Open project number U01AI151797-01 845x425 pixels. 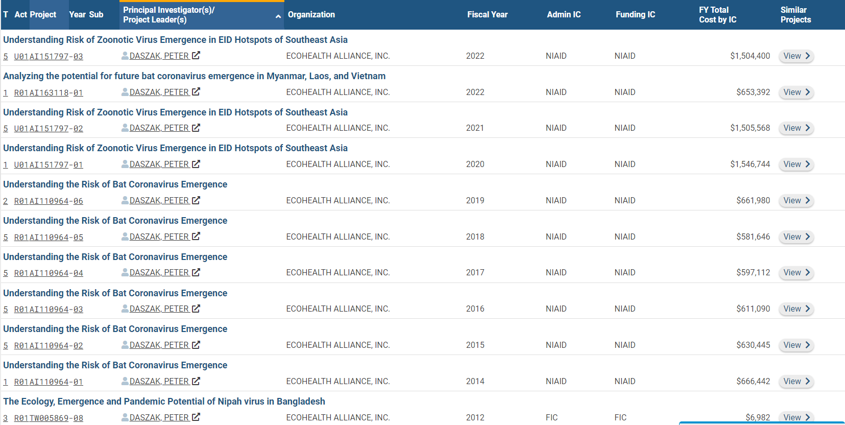(x=49, y=165)
